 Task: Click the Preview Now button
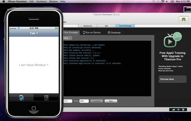[x=173, y=79]
